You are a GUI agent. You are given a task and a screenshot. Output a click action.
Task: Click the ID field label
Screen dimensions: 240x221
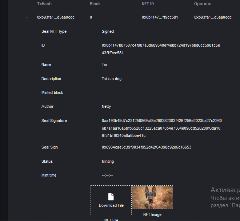coord(43,46)
